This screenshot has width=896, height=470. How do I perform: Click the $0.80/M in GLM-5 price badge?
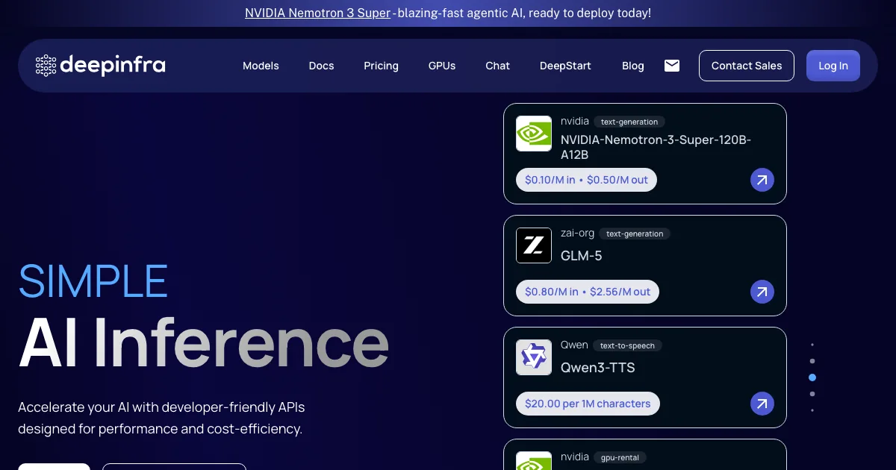pyautogui.click(x=587, y=292)
